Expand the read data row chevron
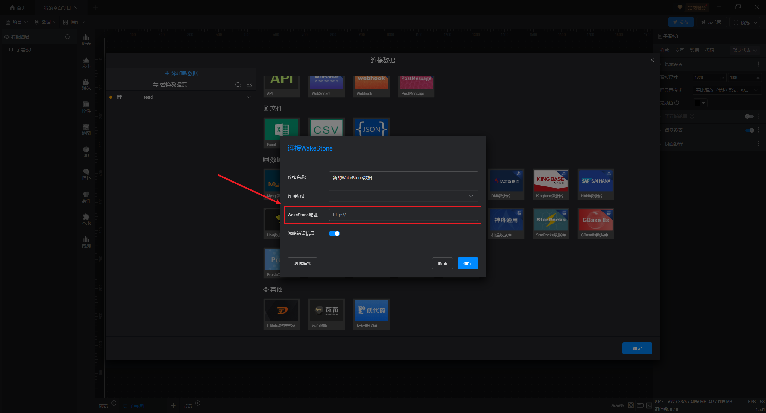The height and width of the screenshot is (413, 766). (249, 97)
